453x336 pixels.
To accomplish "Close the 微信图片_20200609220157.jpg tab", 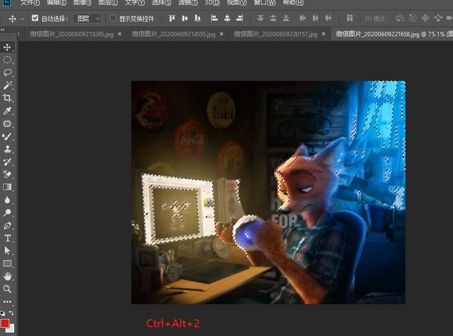I will (x=323, y=35).
